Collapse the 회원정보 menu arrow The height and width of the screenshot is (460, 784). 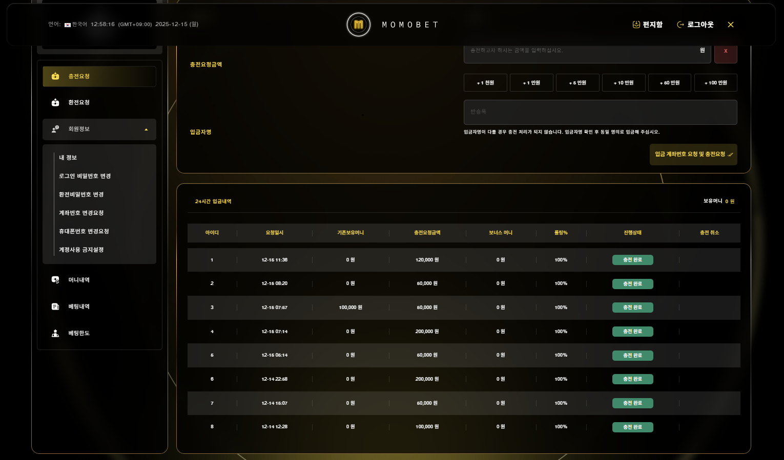[x=146, y=129]
